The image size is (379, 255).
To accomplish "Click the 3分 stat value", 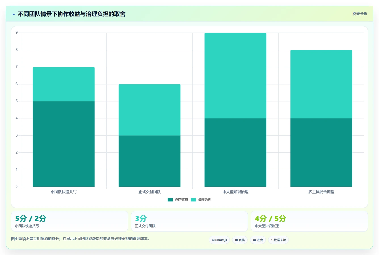I will coord(141,218).
